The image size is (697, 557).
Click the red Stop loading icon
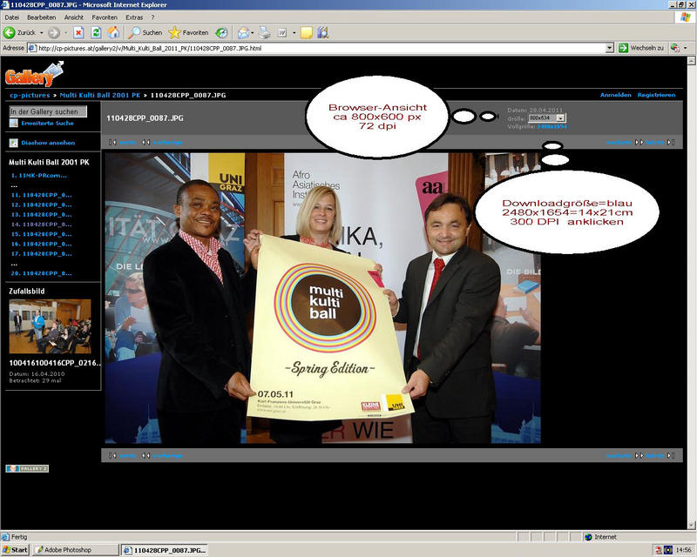coord(78,32)
